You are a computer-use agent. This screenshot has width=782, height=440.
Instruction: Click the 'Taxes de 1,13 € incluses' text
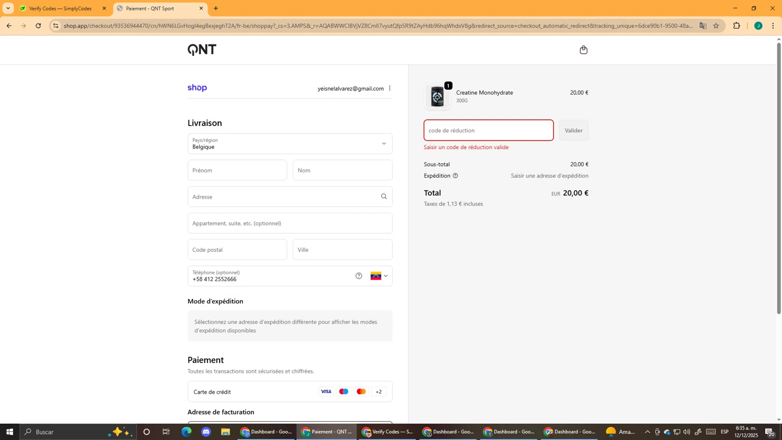[453, 204]
